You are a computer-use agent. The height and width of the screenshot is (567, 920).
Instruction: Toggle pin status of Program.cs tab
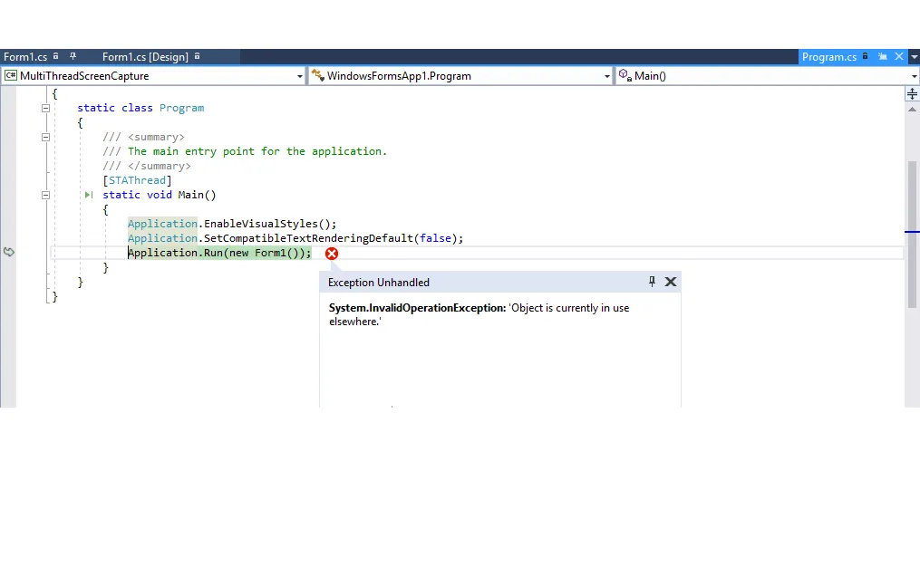tap(883, 57)
